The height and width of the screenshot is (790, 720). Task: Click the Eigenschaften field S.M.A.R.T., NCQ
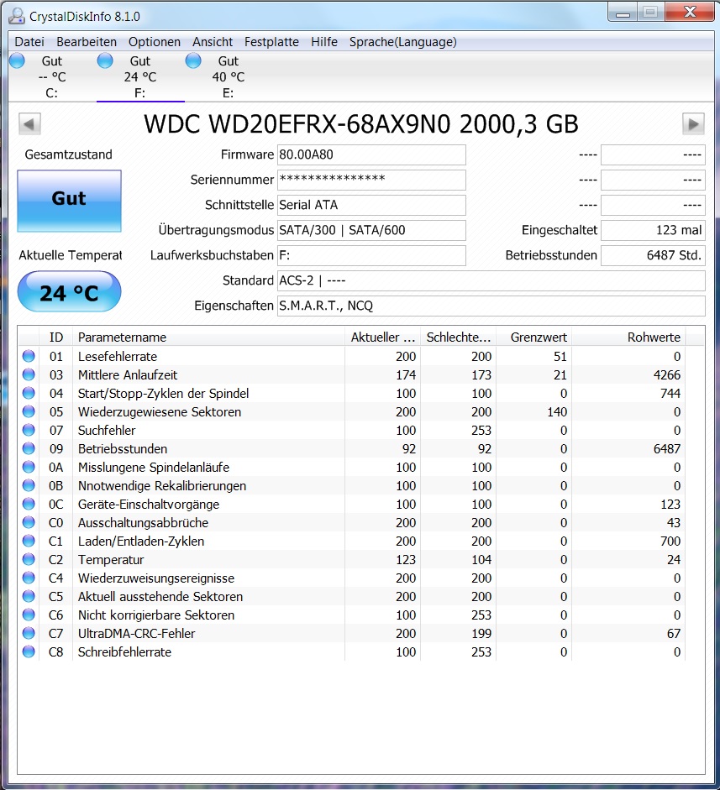pos(491,306)
